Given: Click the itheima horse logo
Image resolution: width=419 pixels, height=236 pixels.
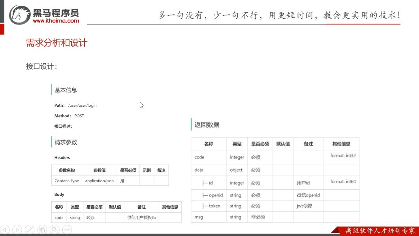Looking at the screenshot, I should coord(19,15).
